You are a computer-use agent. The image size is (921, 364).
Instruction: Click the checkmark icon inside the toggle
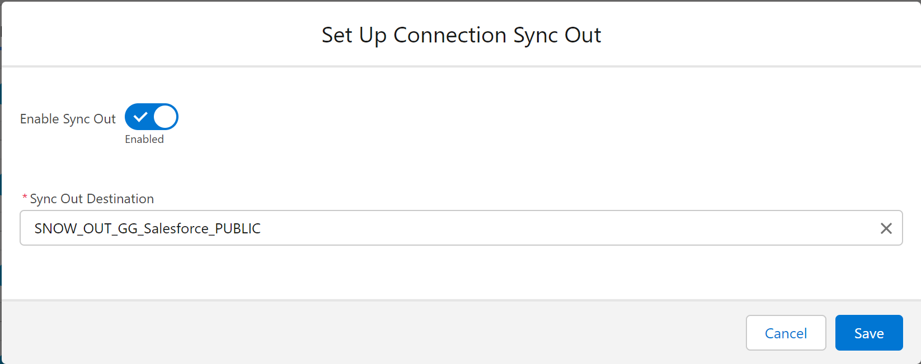(140, 117)
